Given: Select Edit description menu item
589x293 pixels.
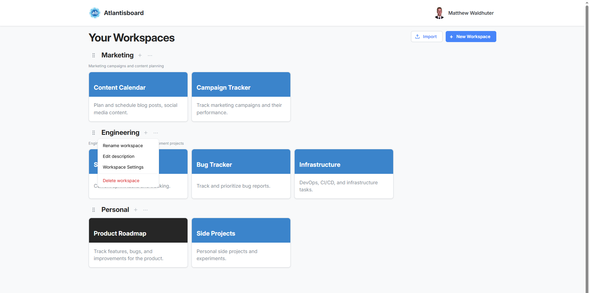Looking at the screenshot, I should click(128, 156).
